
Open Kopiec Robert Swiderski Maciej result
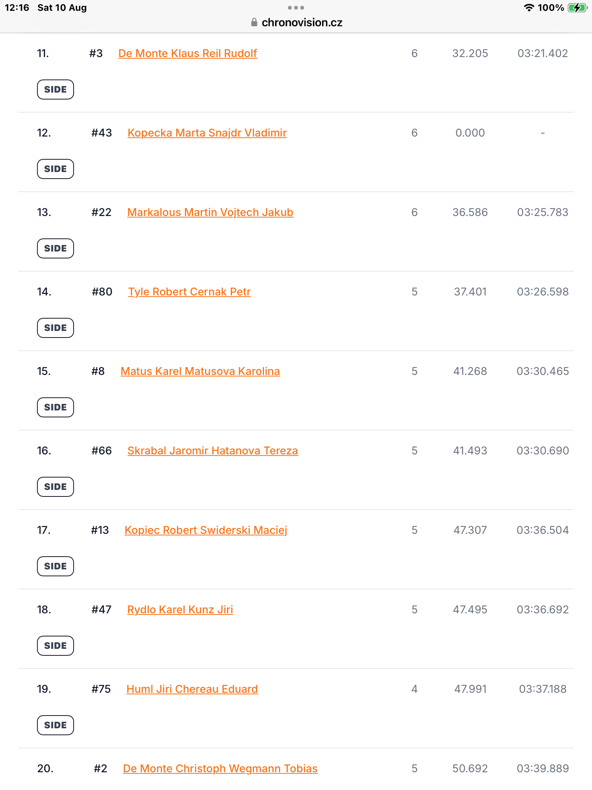tap(206, 530)
